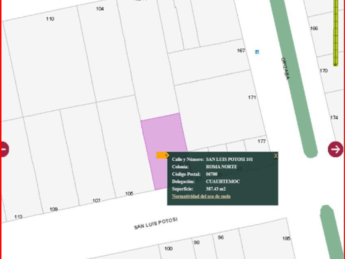
Task: Open Normatividad del uso de suelo link
Action: (201, 197)
